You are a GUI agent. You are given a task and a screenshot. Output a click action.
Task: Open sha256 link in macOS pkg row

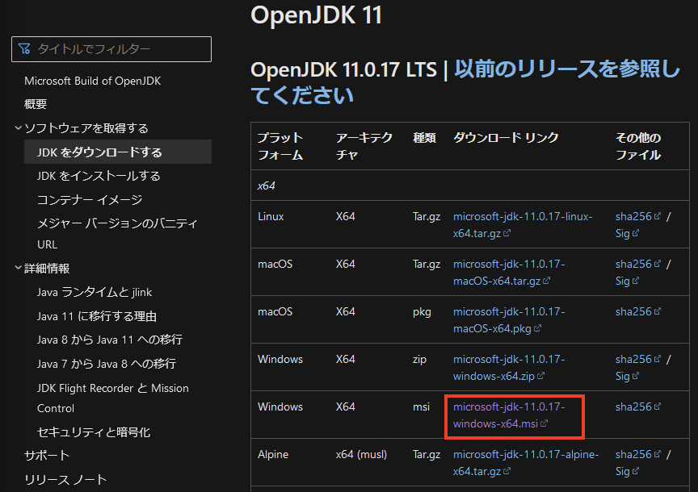pyautogui.click(x=637, y=311)
